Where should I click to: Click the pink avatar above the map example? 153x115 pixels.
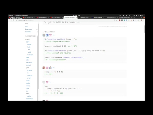(47, 82)
